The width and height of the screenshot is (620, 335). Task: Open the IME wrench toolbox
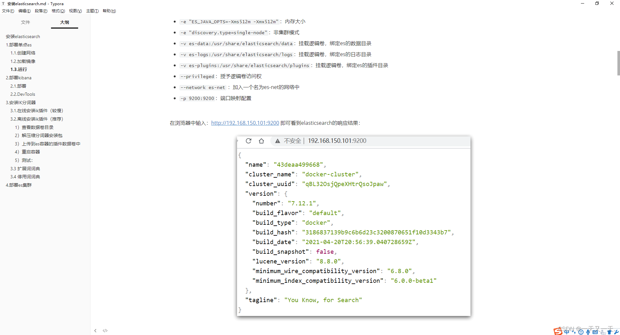(x=616, y=332)
